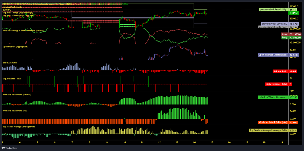
Task: Click LiqLevels - Shorts [High Leverage] legend
Action: pyautogui.click(x=18, y=15)
